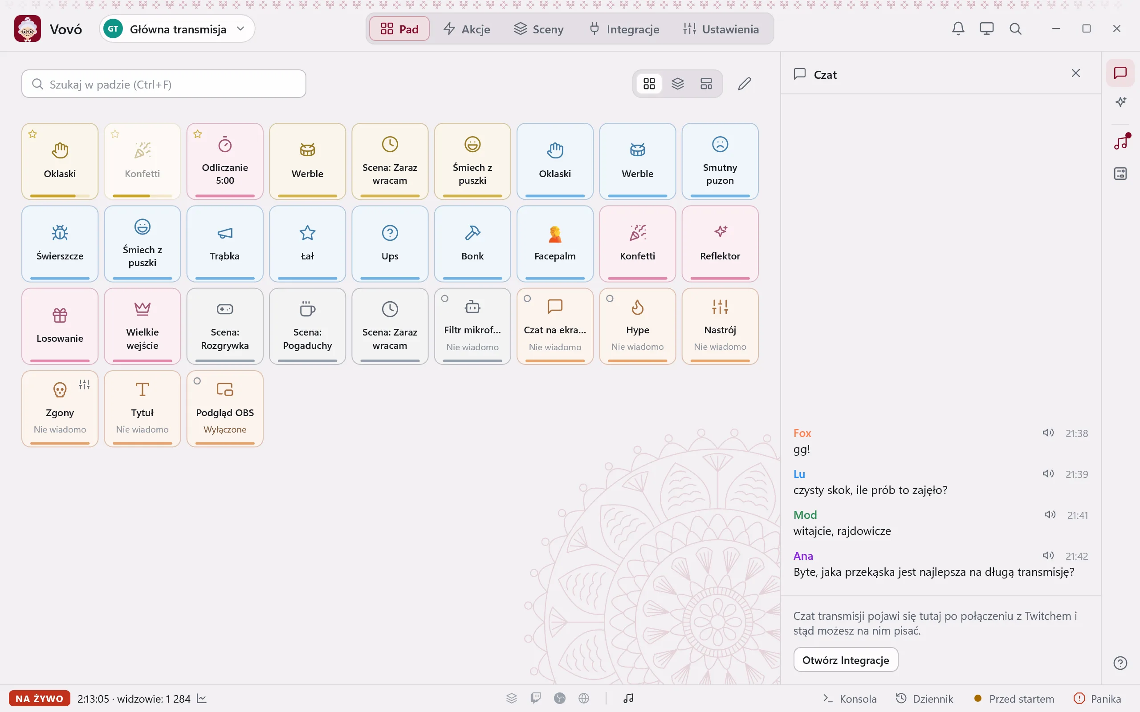
Task: Click the layers icon in status bar
Action: (512, 698)
